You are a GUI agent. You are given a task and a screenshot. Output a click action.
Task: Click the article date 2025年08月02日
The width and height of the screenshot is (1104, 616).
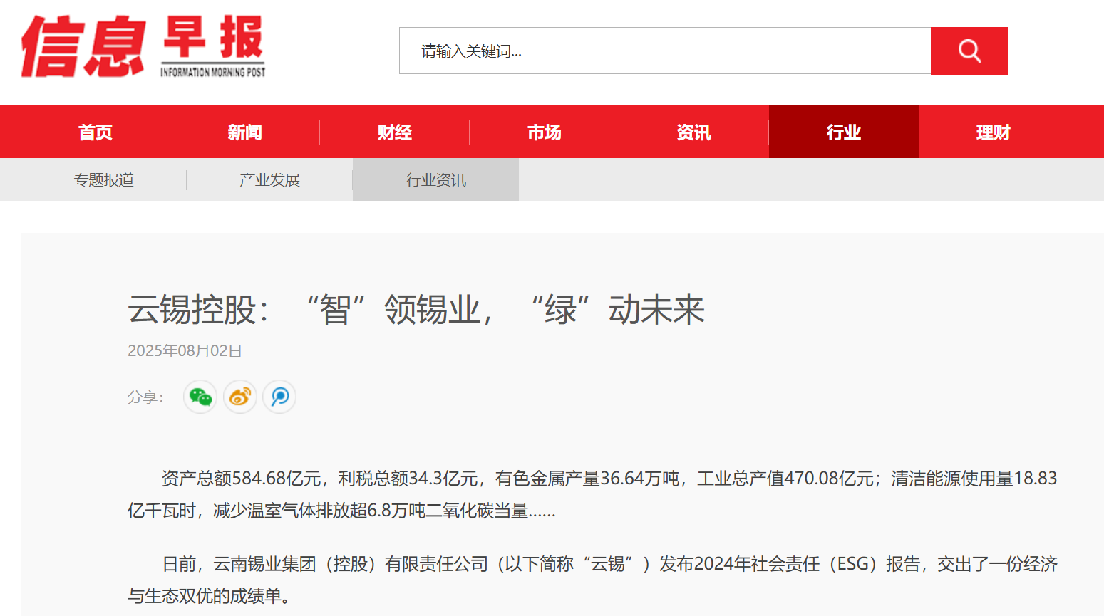pos(185,350)
